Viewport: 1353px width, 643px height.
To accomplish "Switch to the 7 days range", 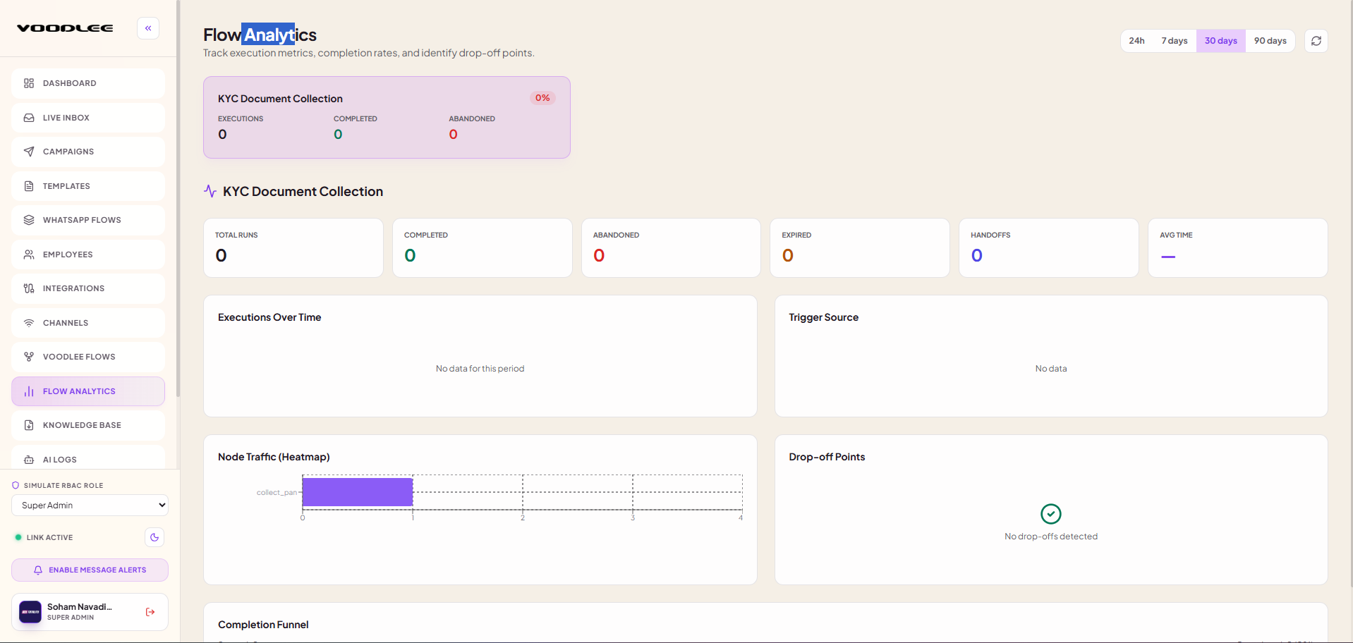I will point(1175,41).
